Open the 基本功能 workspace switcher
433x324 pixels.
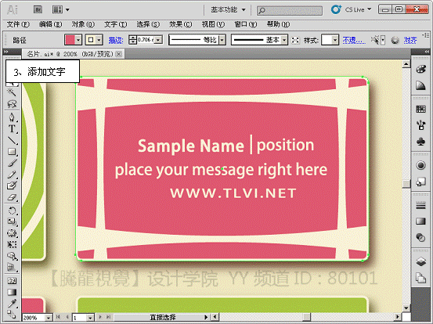tap(228, 9)
